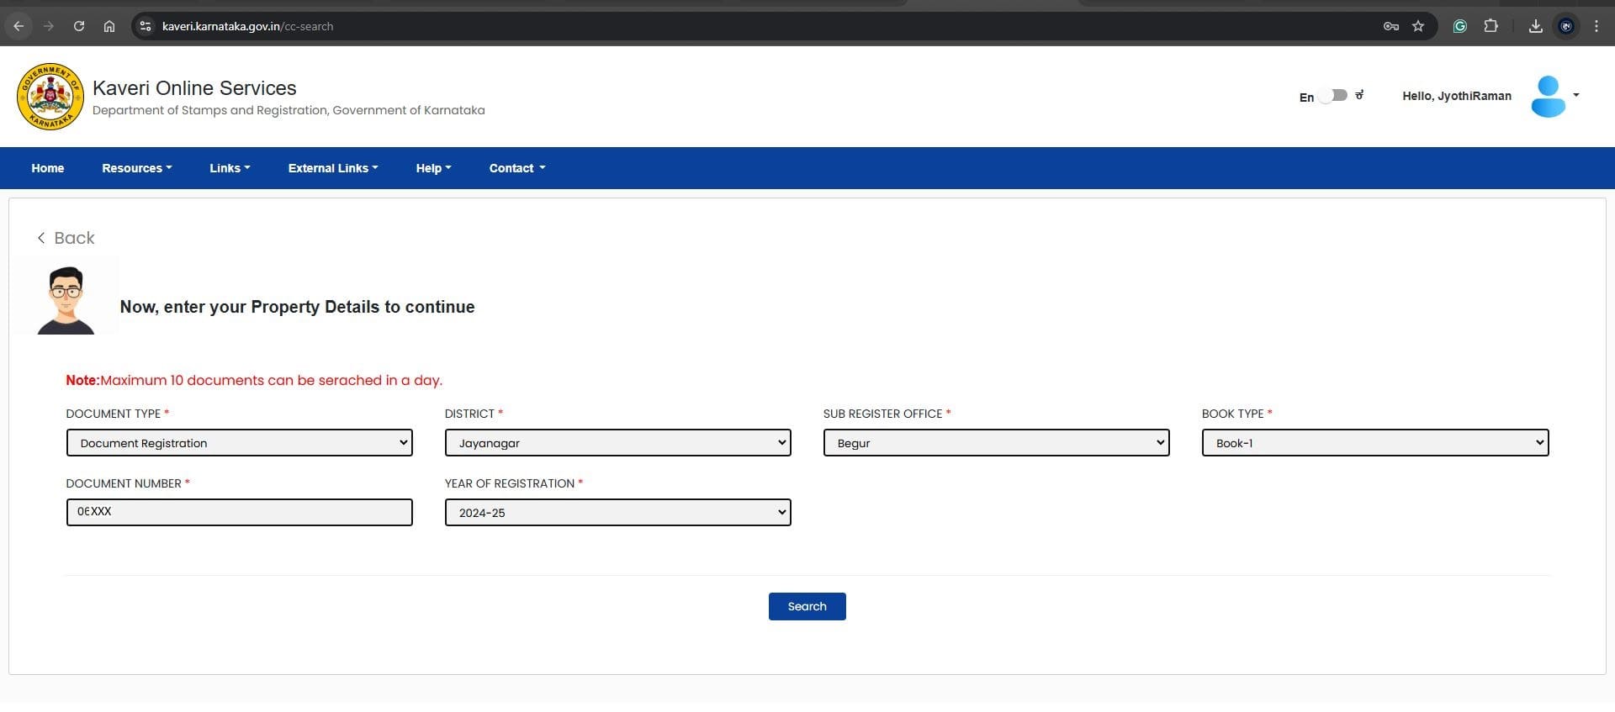Screen dimensions: 1615x712
Task: Click the Grammarly extension icon
Action: [x=1460, y=26]
